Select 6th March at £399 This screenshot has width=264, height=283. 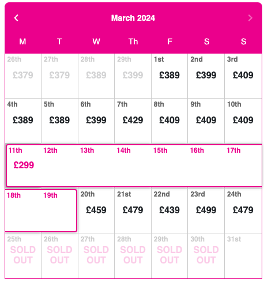(96, 121)
